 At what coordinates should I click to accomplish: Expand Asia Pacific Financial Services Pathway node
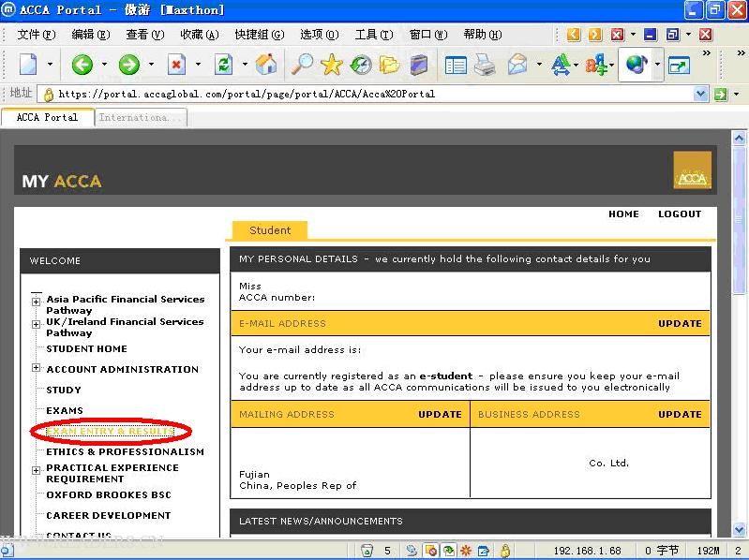pos(36,302)
